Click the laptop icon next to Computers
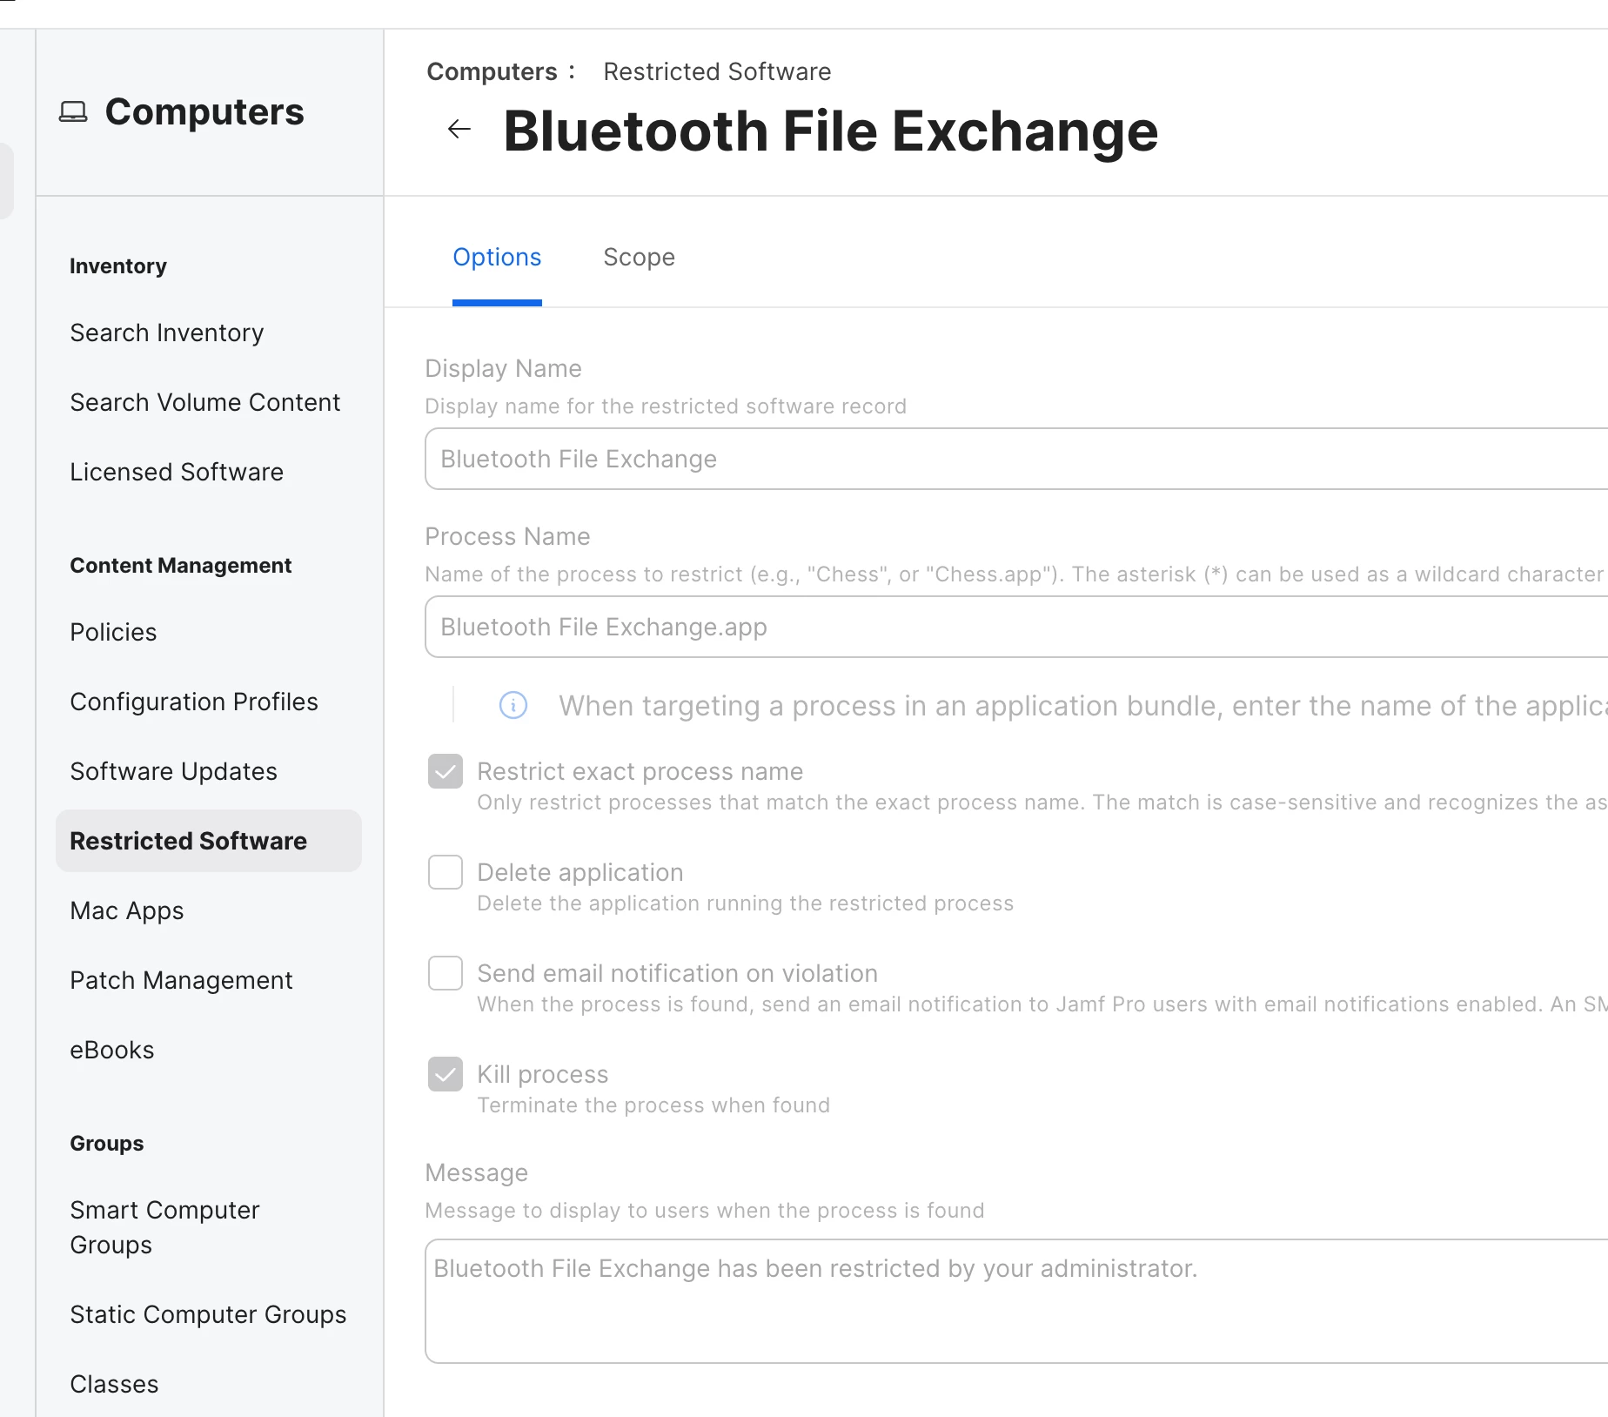The image size is (1608, 1417). (73, 112)
